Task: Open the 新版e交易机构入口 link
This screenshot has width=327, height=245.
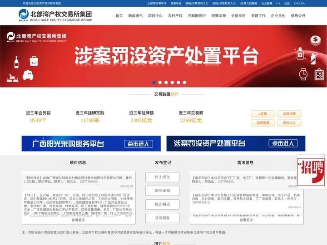Action: click(x=197, y=3)
